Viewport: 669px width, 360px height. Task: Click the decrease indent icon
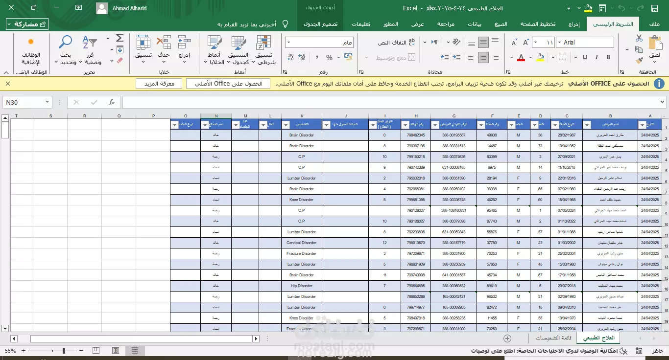coord(456,57)
